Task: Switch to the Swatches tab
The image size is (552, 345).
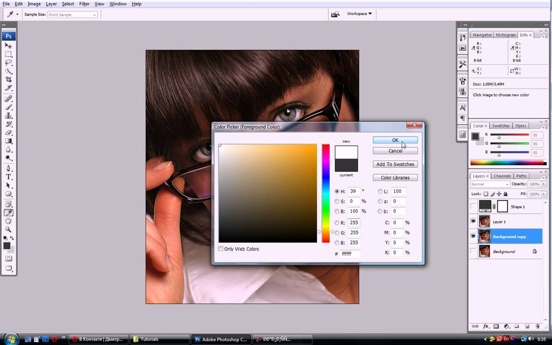Action: tap(501, 126)
